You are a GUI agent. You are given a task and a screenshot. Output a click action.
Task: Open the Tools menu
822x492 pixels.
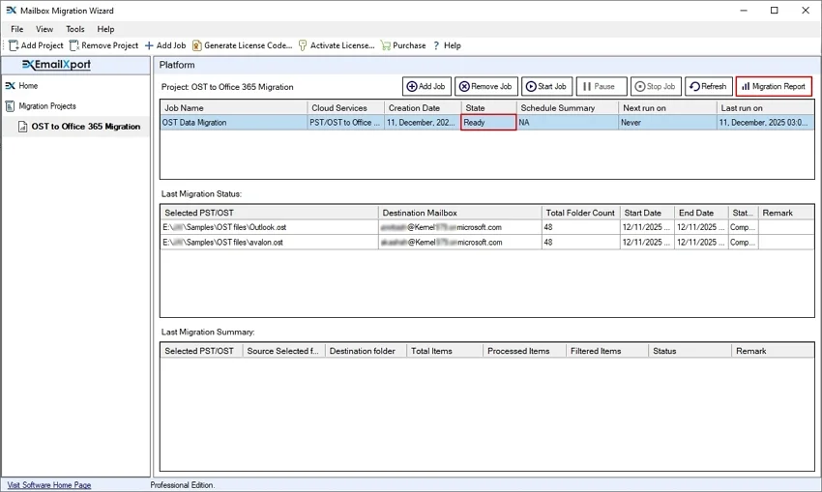(x=75, y=29)
